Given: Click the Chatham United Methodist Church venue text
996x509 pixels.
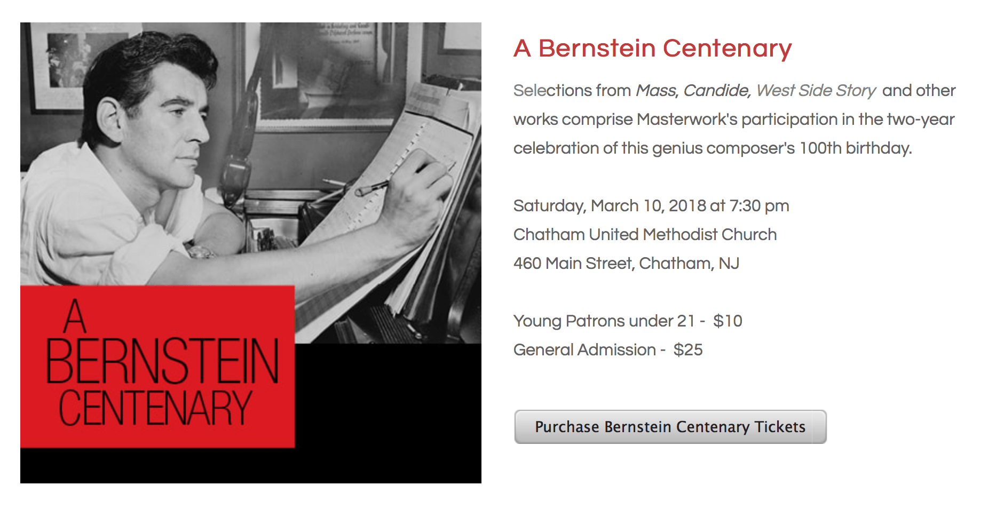Looking at the screenshot, I should pyautogui.click(x=645, y=235).
